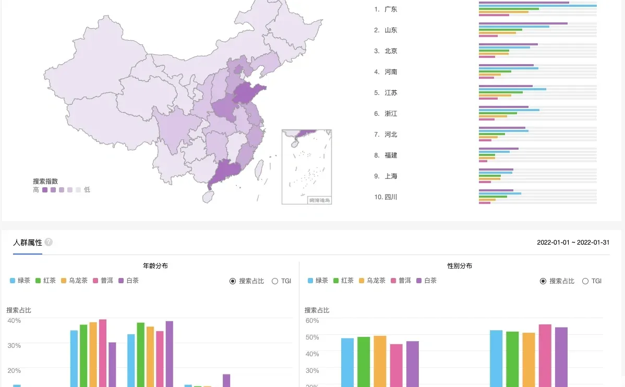Select 搜索占比 radio in 年龄分布 panel
Image resolution: width=625 pixels, height=387 pixels.
tap(233, 281)
